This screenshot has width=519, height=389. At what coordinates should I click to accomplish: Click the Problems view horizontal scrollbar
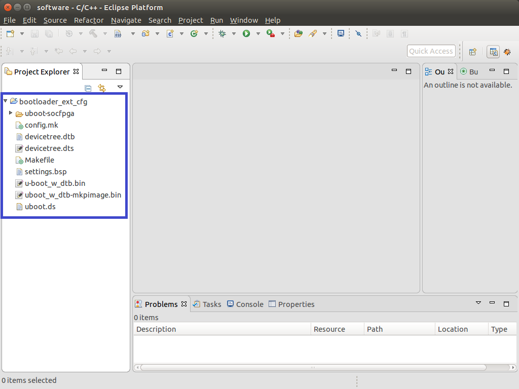(x=313, y=367)
